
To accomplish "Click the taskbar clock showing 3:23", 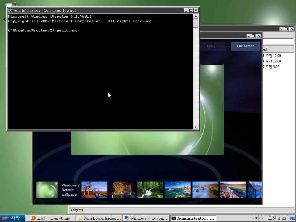I will pyautogui.click(x=277, y=218).
